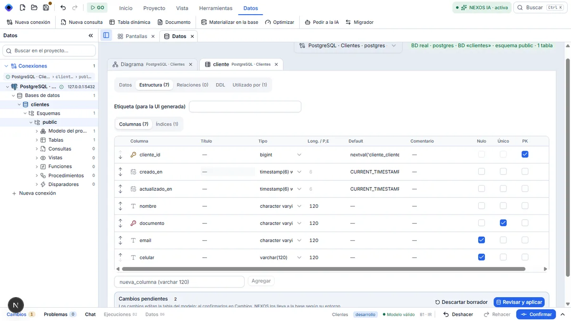Collapse the Datos side panel
The width and height of the screenshot is (571, 321).
pyautogui.click(x=91, y=36)
